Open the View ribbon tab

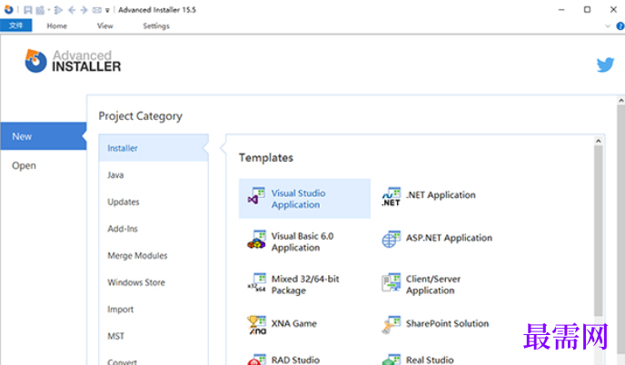click(x=105, y=25)
